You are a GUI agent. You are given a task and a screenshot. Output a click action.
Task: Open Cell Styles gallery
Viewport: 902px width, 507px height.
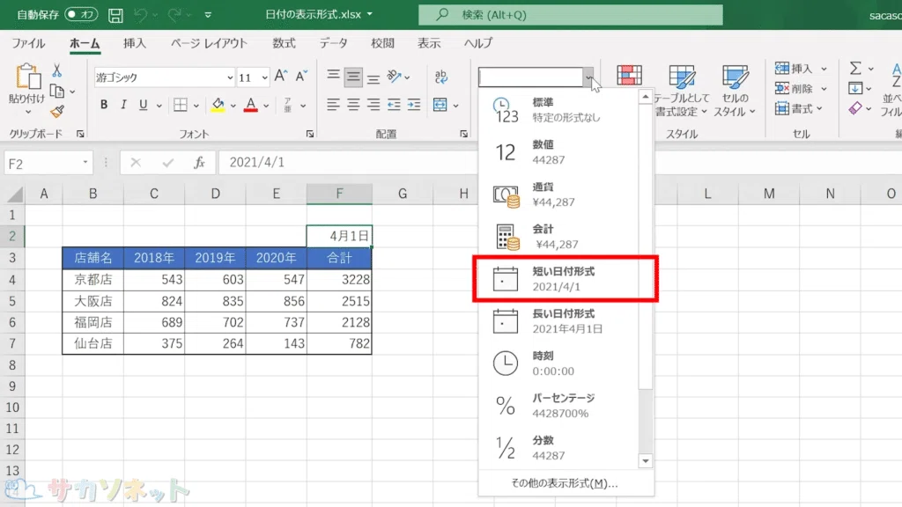735,91
